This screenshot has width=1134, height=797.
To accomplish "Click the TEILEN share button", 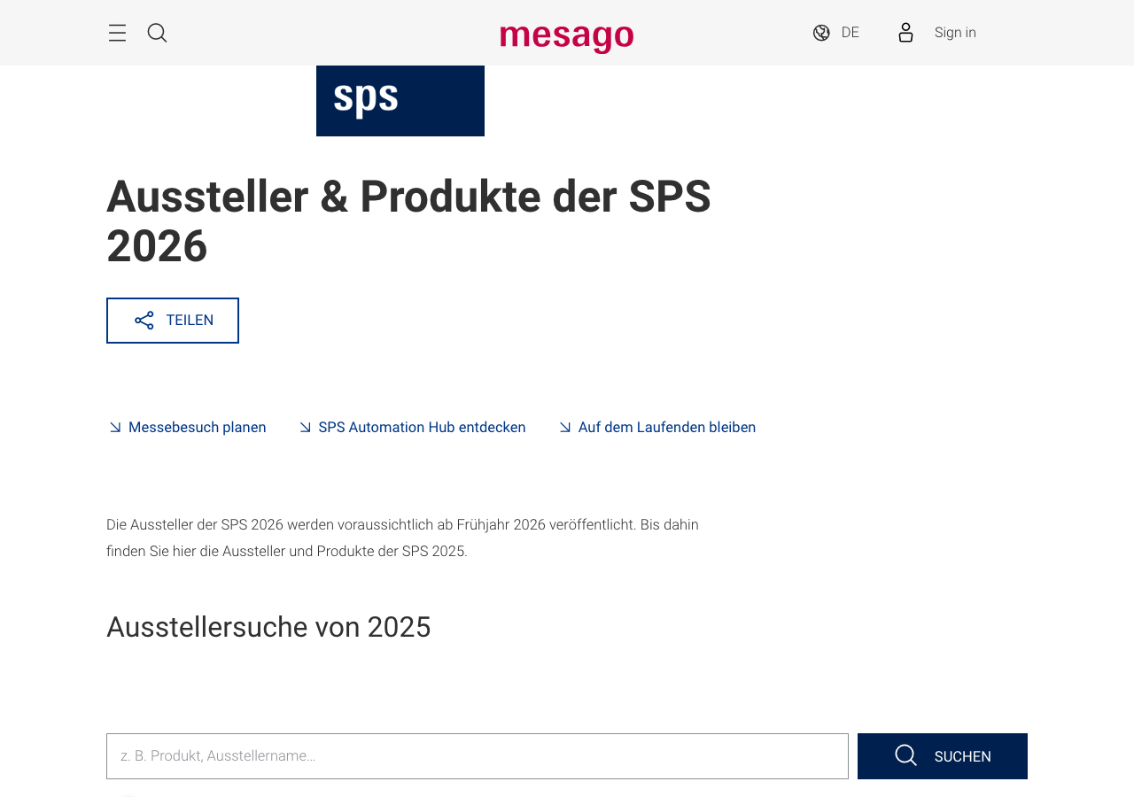I will click(173, 320).
